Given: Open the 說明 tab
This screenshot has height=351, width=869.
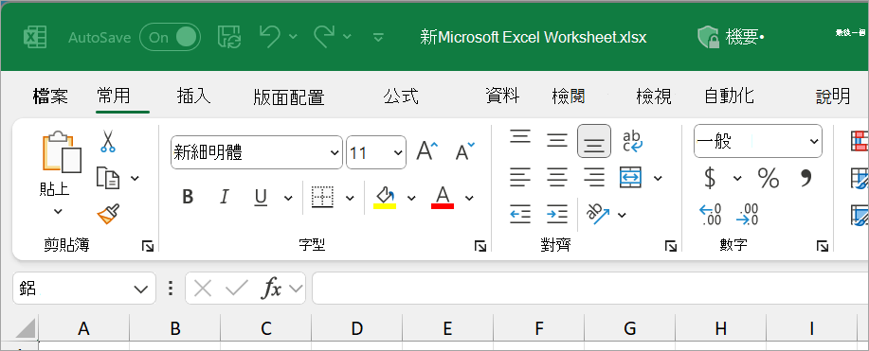Looking at the screenshot, I should (833, 97).
